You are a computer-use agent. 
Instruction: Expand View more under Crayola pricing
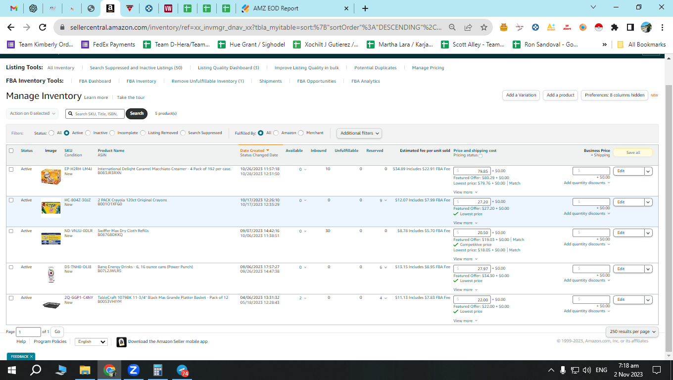point(465,223)
